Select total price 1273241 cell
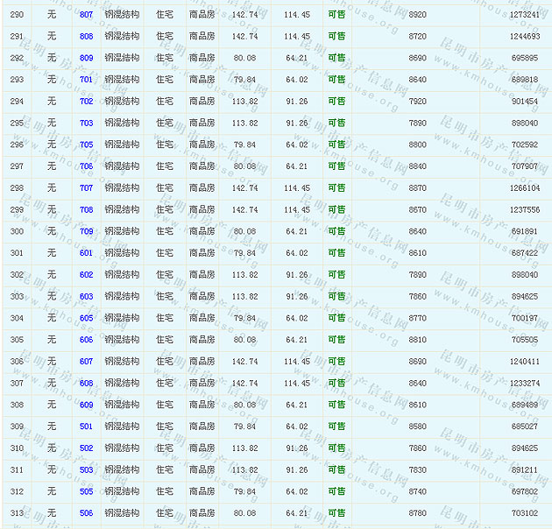 point(524,15)
